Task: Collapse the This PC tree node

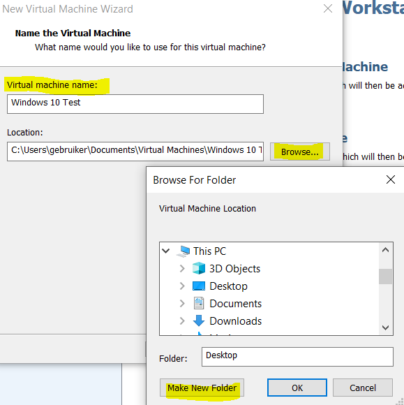Action: tap(166, 251)
